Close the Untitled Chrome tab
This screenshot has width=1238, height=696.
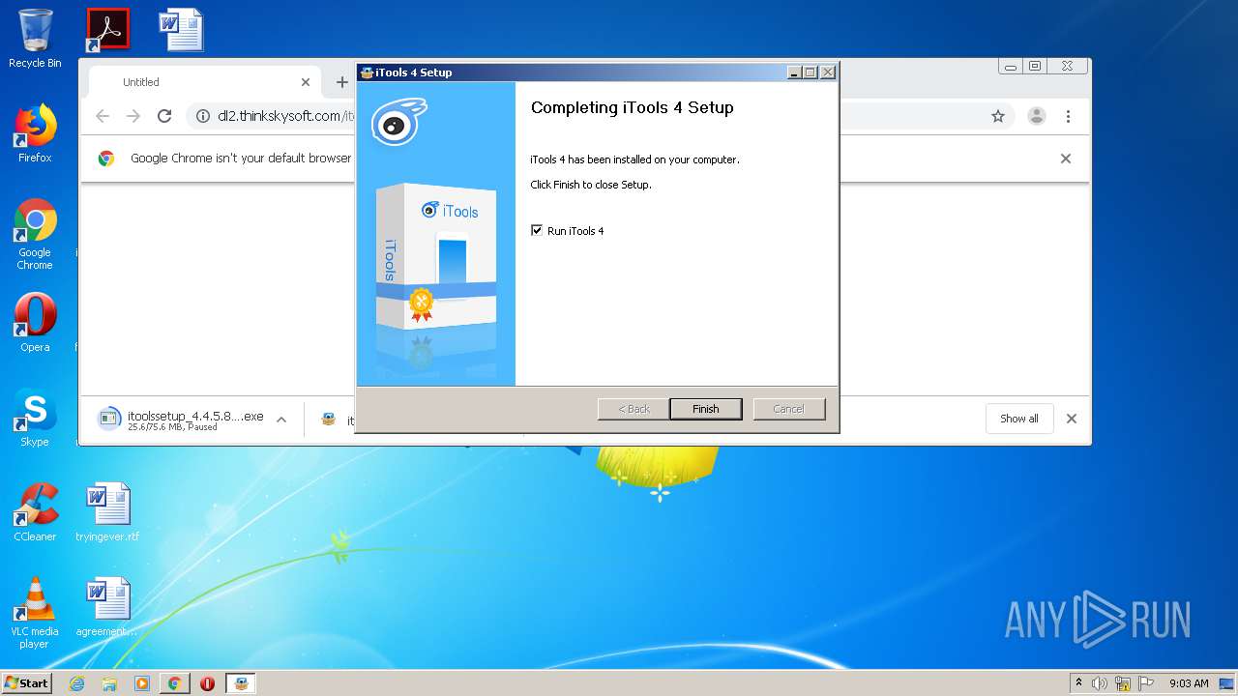pyautogui.click(x=306, y=82)
